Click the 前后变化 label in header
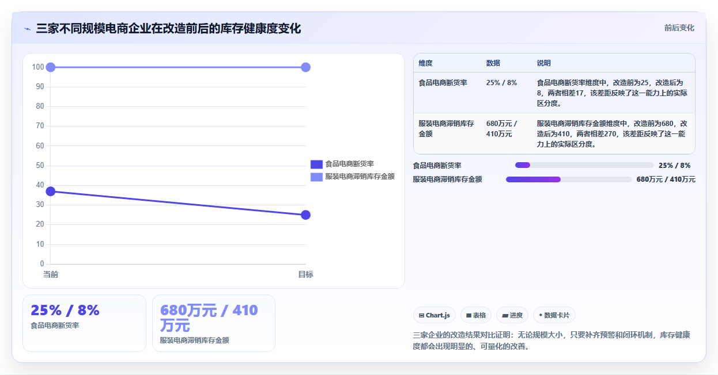This screenshot has height=375, width=718. click(679, 28)
